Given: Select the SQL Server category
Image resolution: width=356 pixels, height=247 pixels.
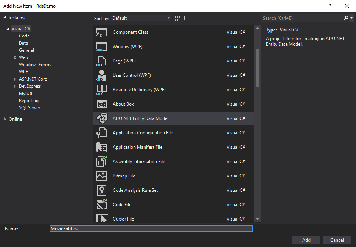Looking at the screenshot, I should point(30,107).
